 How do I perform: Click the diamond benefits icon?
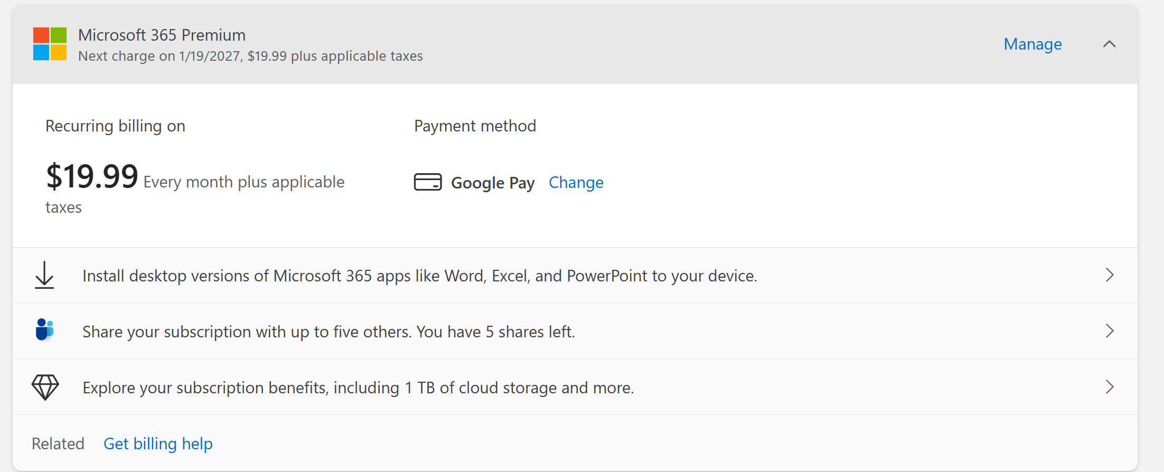[45, 387]
